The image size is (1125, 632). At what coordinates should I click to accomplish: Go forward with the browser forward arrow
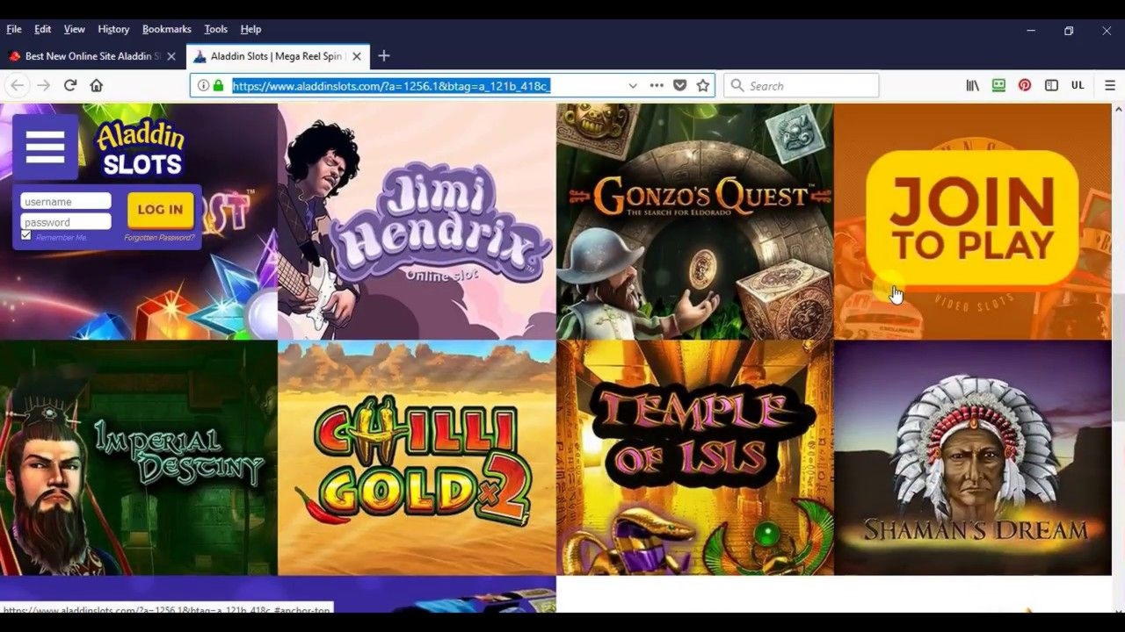pos(44,85)
